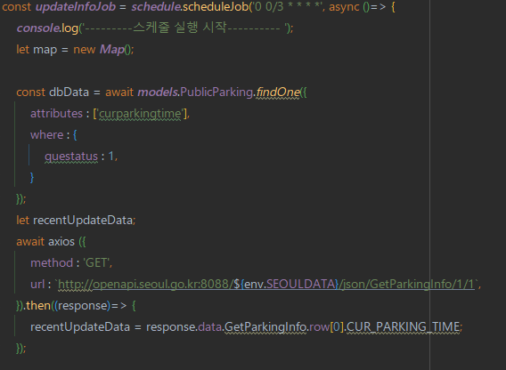Click the /json/GetParkingInfo/1/1 path
The image size is (506, 370).
[x=406, y=285]
